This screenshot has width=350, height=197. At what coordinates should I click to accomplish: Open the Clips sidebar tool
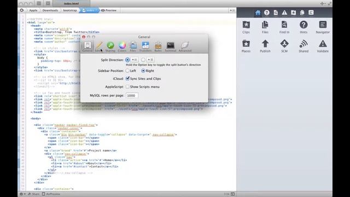click(246, 27)
